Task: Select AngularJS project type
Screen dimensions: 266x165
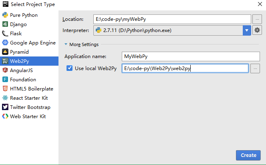Action: [x=29, y=70]
